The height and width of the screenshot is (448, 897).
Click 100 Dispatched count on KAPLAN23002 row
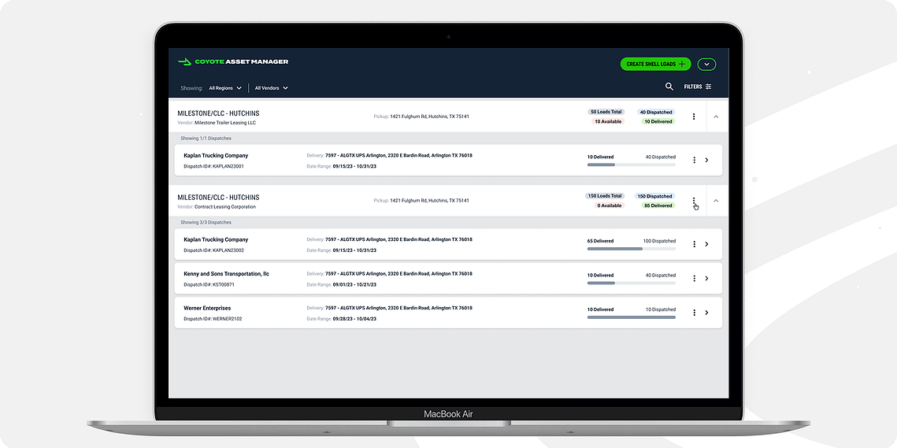click(x=659, y=241)
